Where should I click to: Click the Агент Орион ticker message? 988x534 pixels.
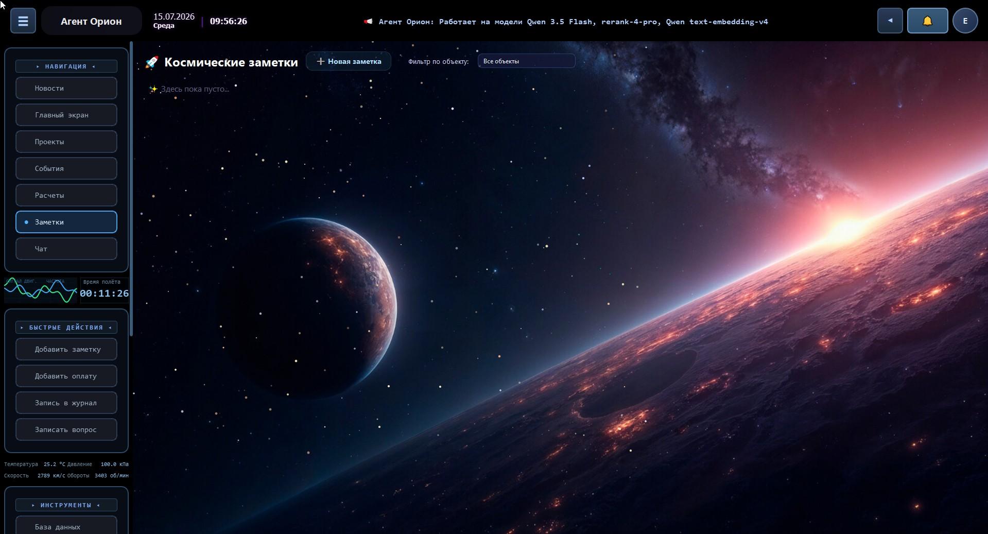pyautogui.click(x=573, y=22)
